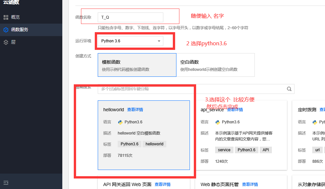Click the Python logo on helloworld card
The width and height of the screenshot is (325, 189).
(121, 121)
